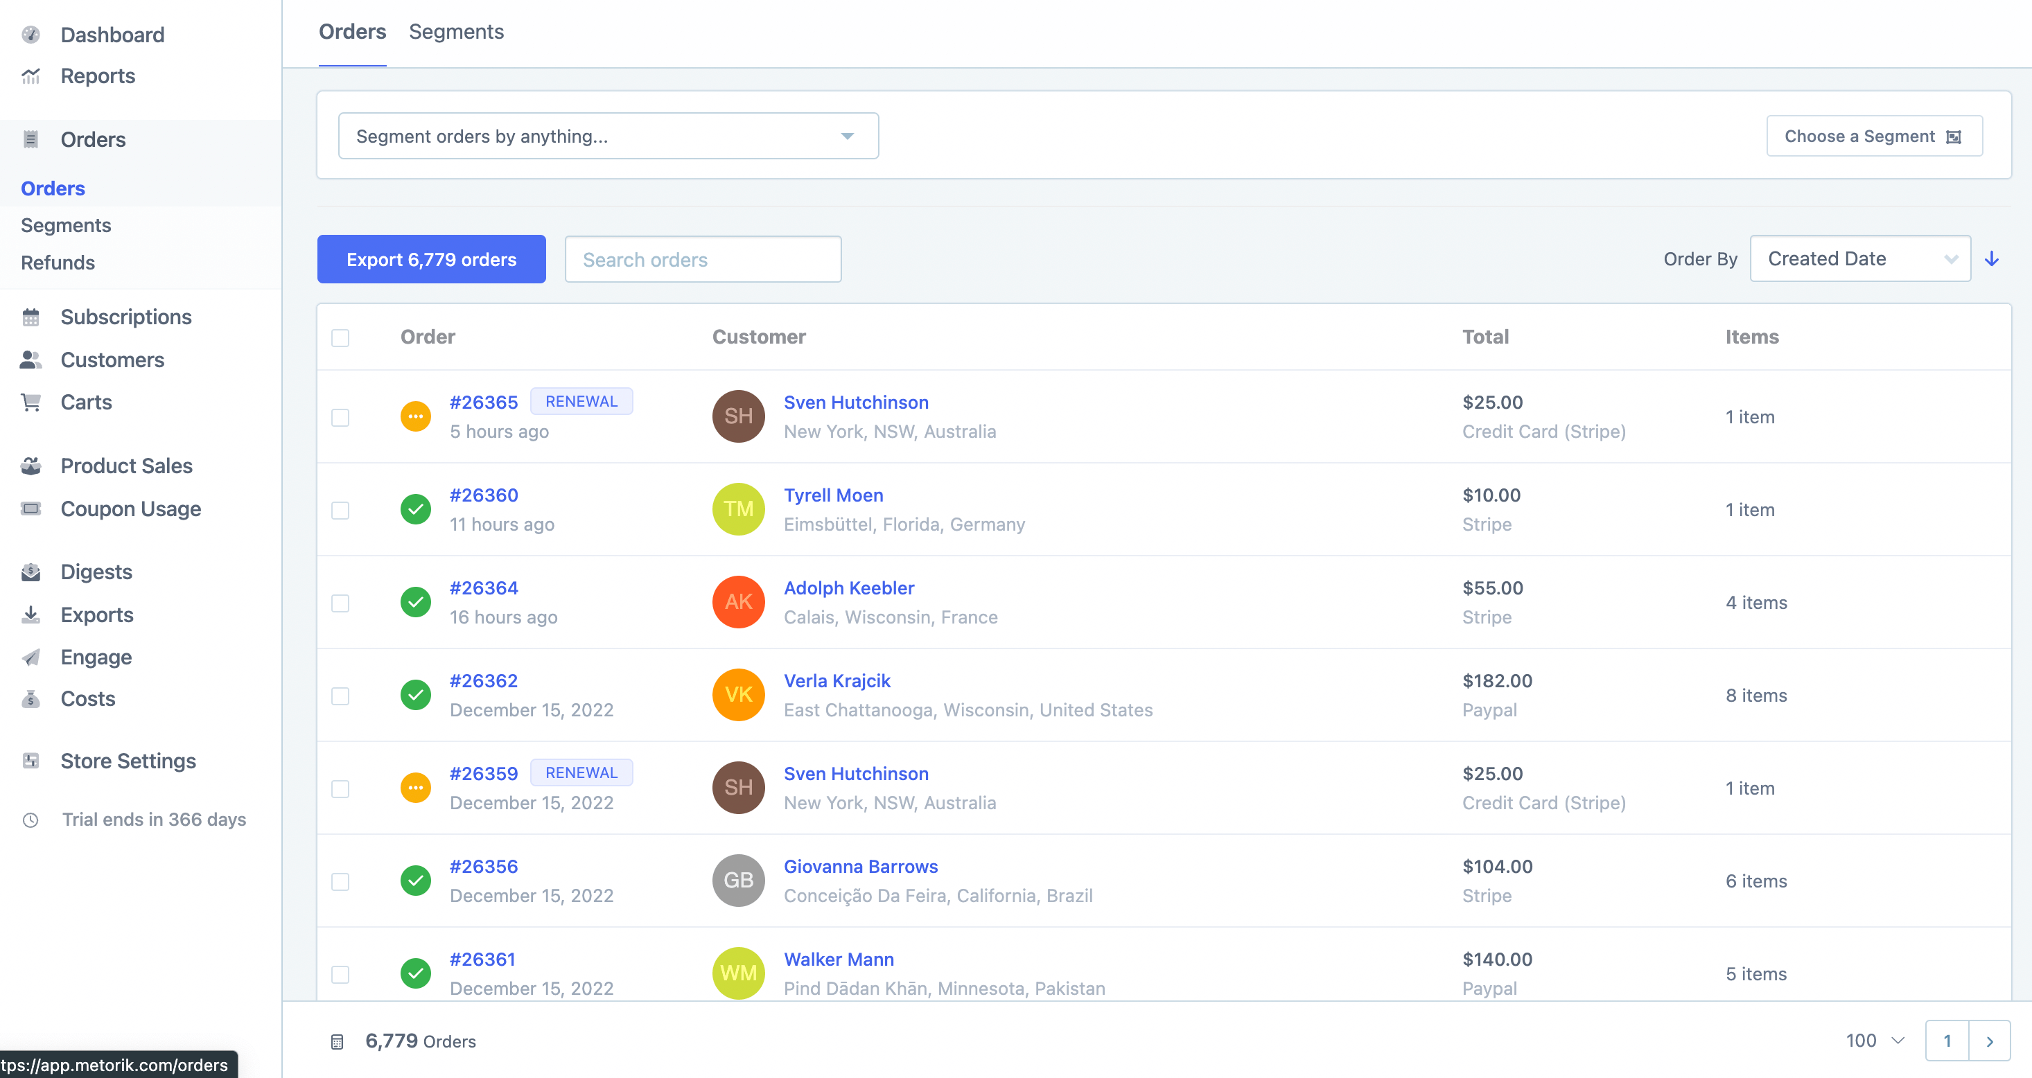The height and width of the screenshot is (1078, 2032).
Task: Switch to the Segments tab
Action: [456, 32]
